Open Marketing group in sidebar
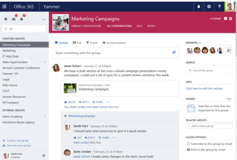 coord(9,51)
